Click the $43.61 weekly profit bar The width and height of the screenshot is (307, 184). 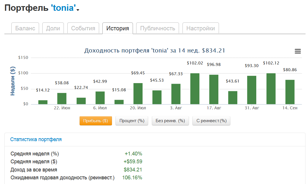(x=233, y=97)
